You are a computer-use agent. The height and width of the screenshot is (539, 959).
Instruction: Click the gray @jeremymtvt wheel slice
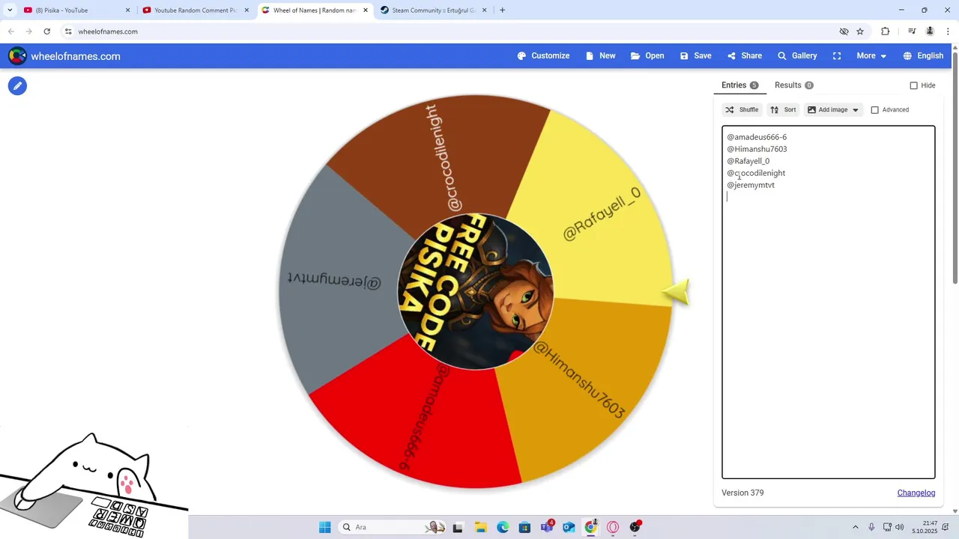(333, 281)
